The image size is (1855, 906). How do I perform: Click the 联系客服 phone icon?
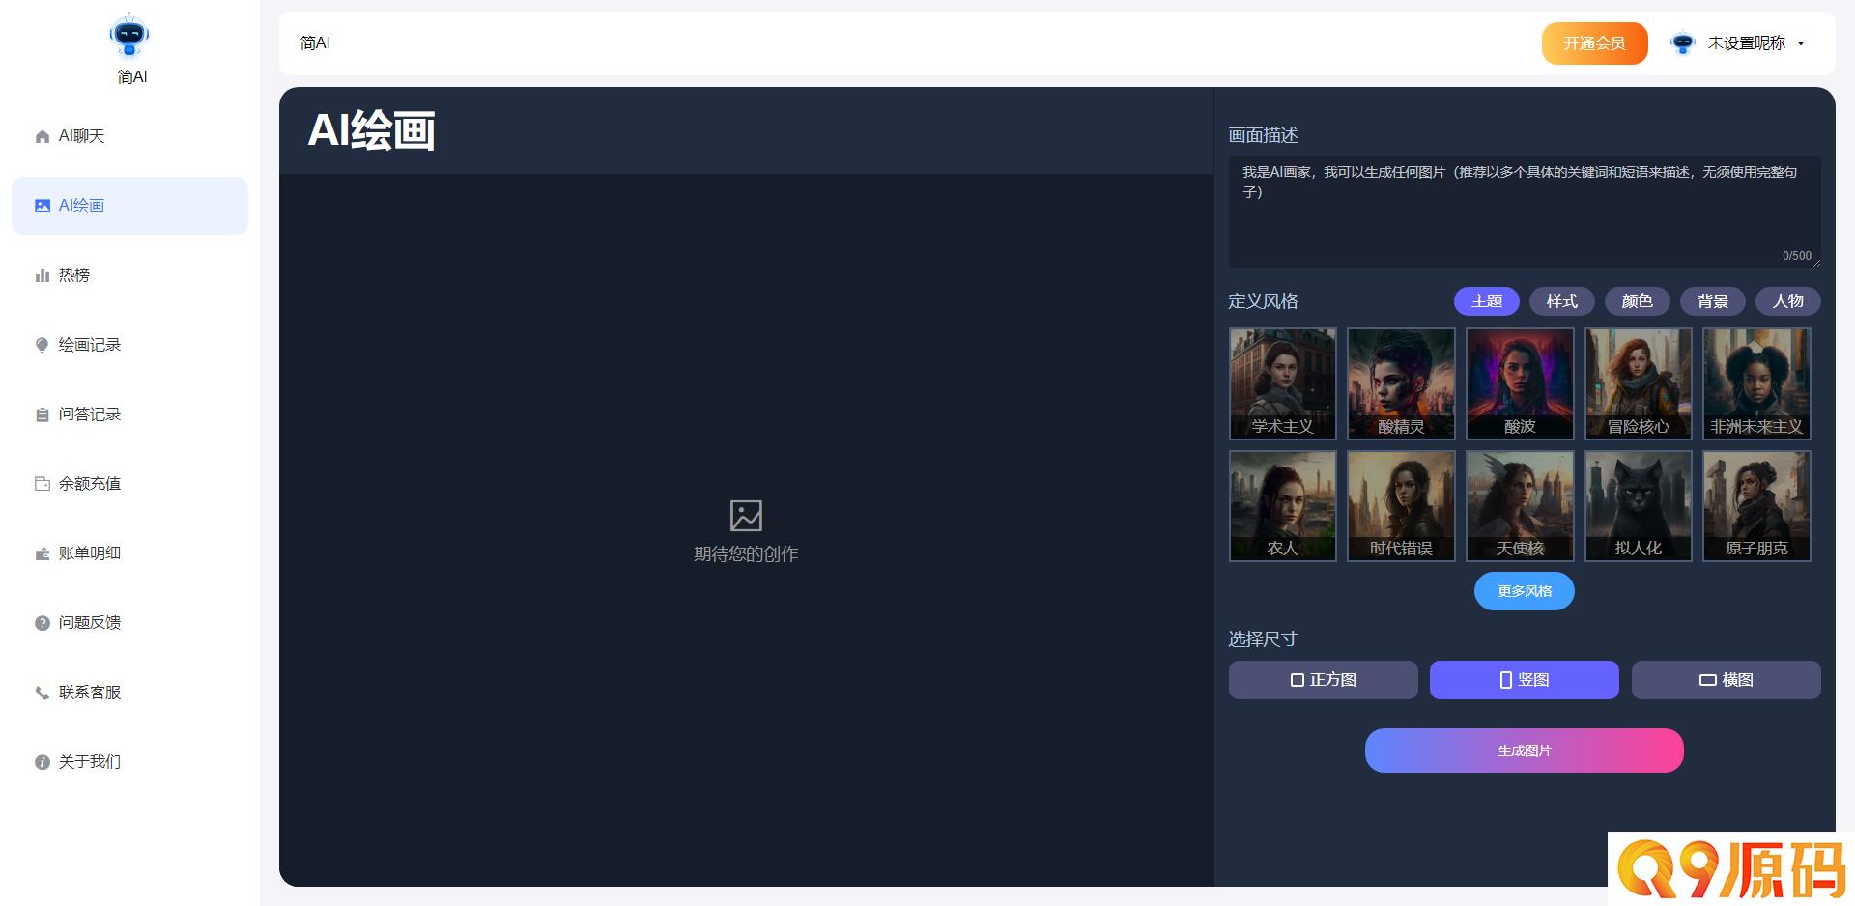click(43, 693)
